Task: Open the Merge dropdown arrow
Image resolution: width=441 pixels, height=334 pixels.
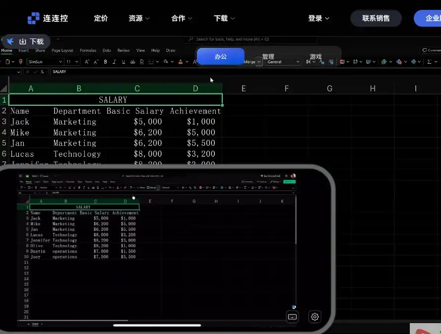Action: tap(259, 62)
